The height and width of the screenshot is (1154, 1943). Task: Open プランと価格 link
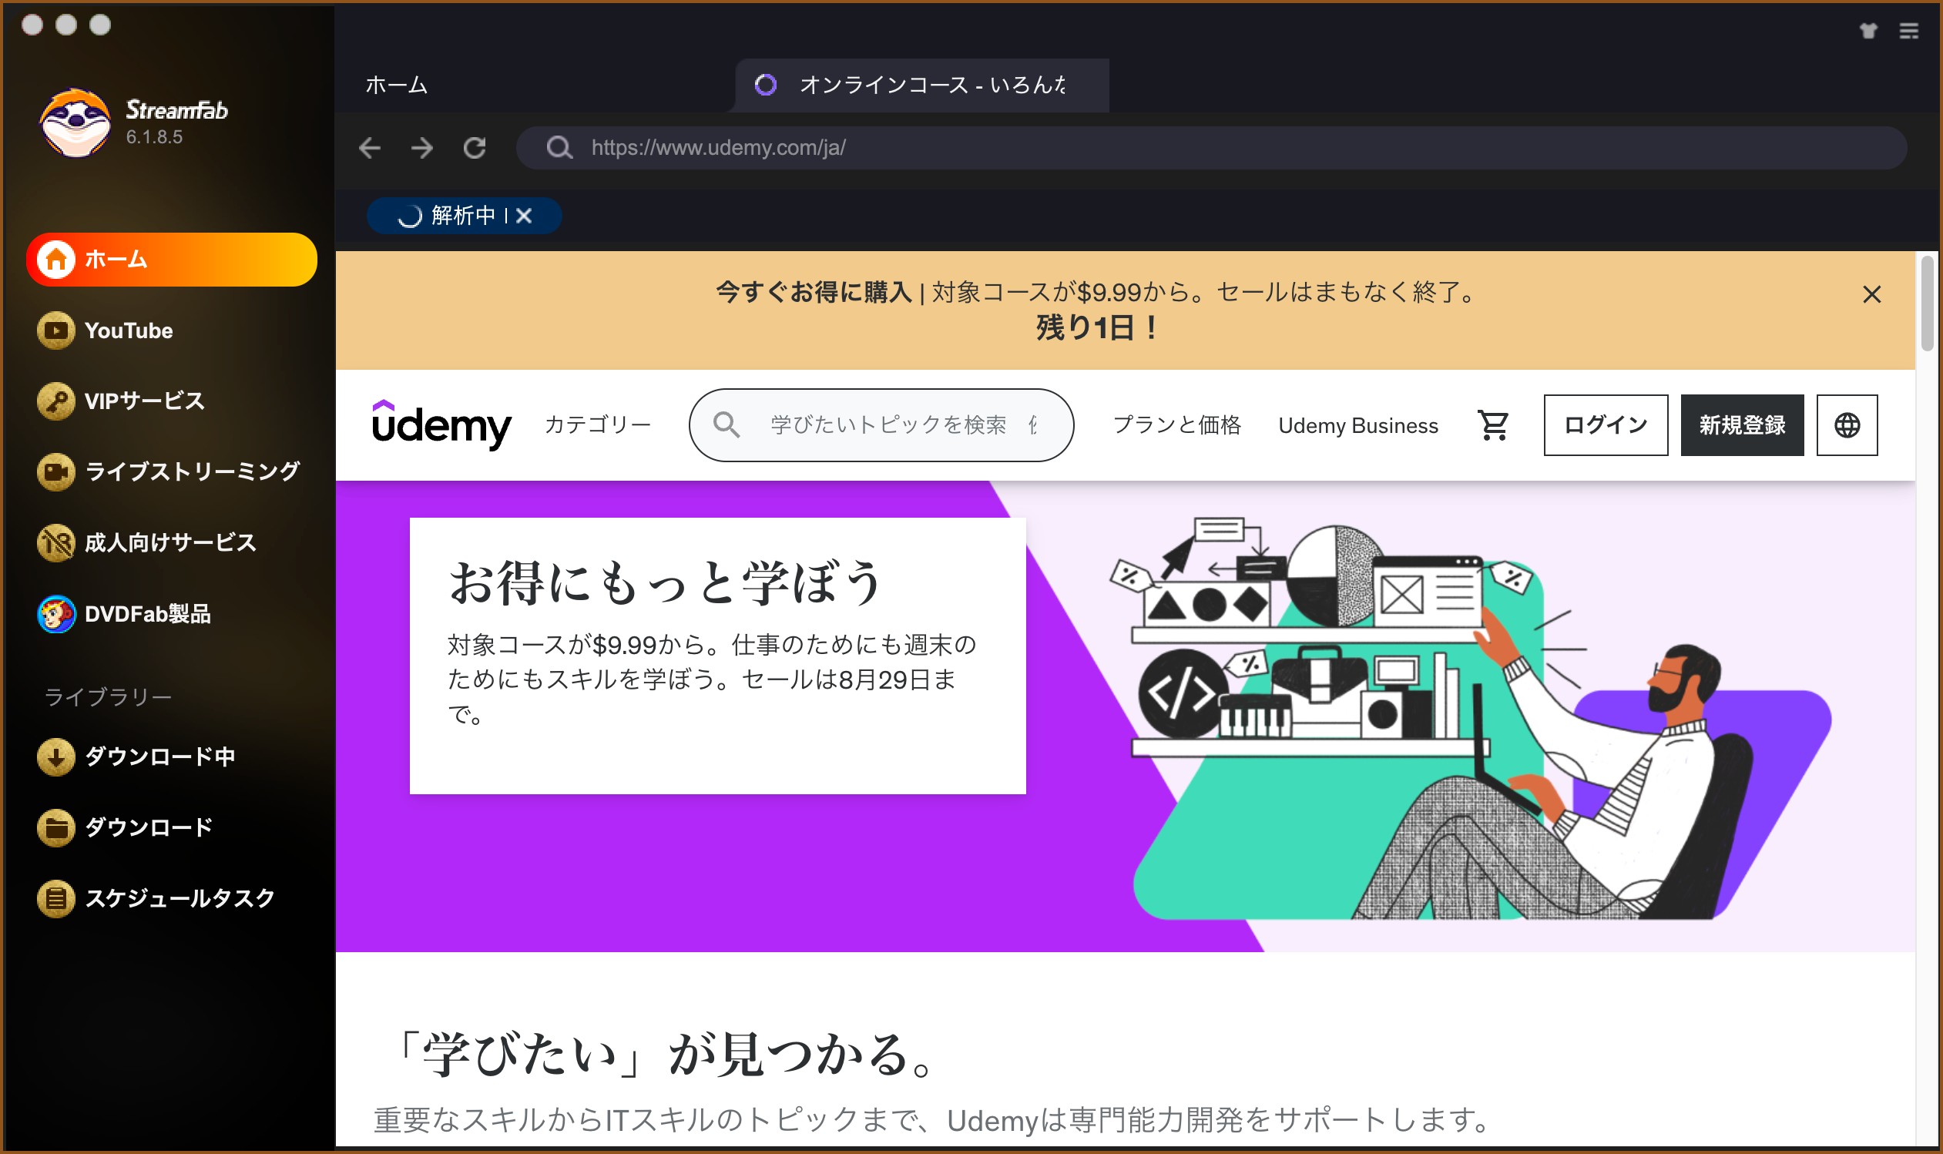point(1176,424)
